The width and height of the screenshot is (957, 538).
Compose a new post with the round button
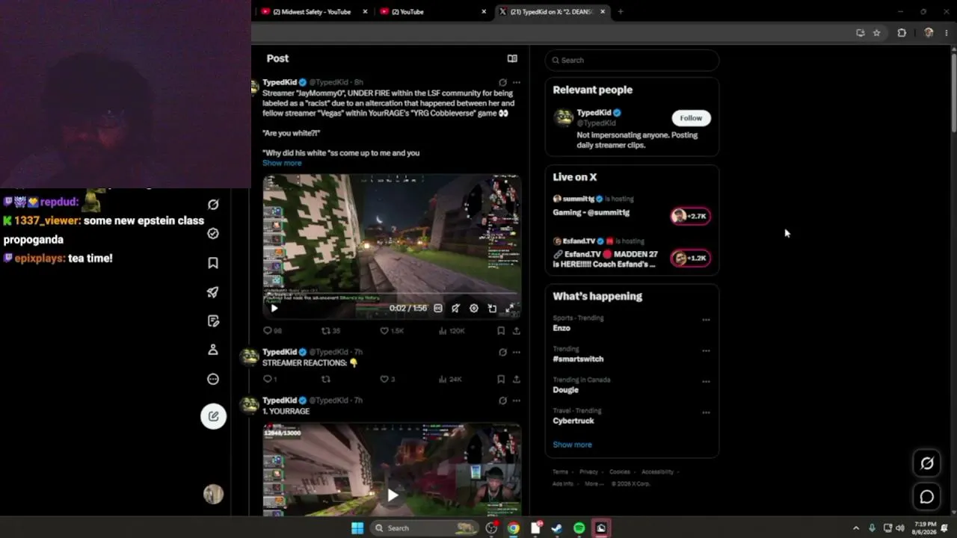(x=213, y=416)
